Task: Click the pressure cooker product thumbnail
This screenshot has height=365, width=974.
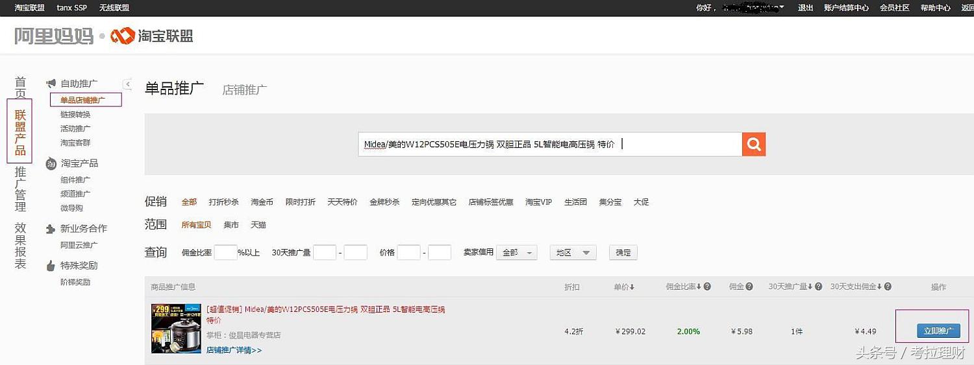Action: 176,329
